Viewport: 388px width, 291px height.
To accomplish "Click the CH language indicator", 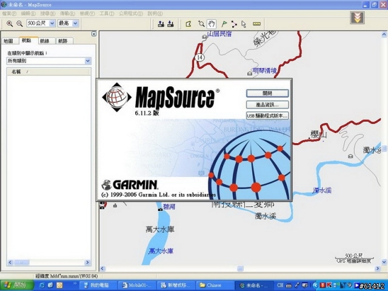I will coord(280,285).
